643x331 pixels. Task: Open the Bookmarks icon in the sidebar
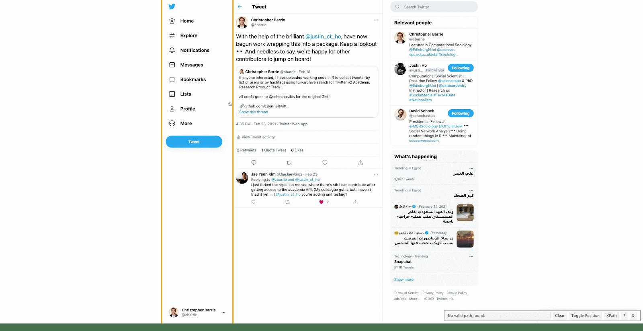[172, 80]
